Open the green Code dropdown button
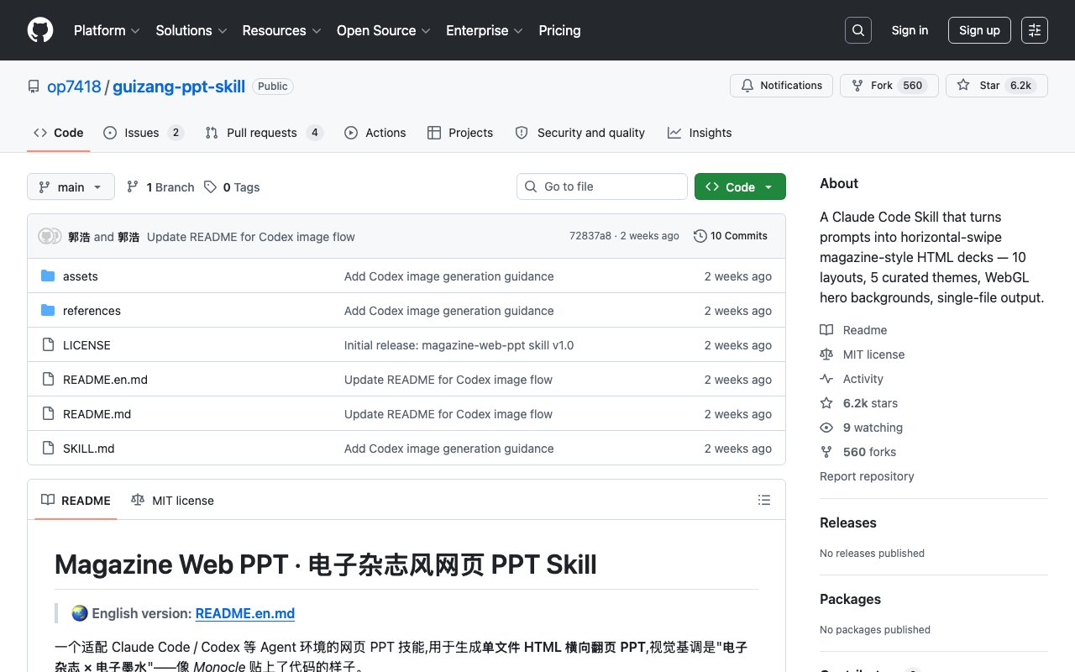The width and height of the screenshot is (1075, 672). click(x=740, y=187)
